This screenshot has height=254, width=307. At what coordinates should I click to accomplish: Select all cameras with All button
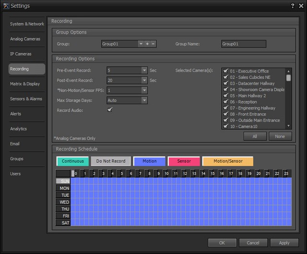tap(255, 136)
